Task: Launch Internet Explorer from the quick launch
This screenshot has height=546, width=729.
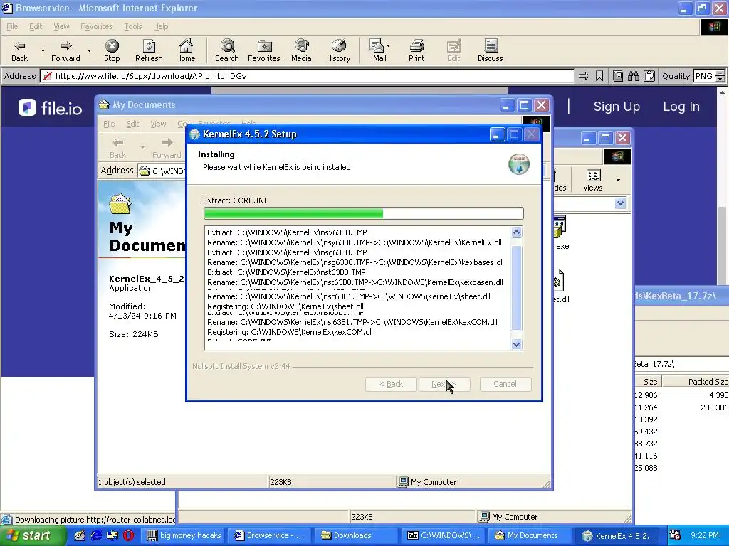Action: [96, 535]
